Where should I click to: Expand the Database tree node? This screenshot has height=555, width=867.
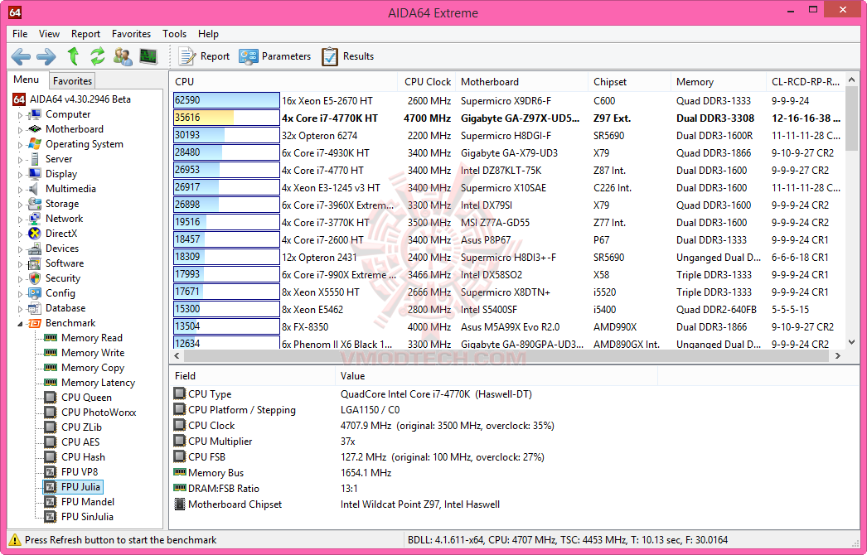21,309
